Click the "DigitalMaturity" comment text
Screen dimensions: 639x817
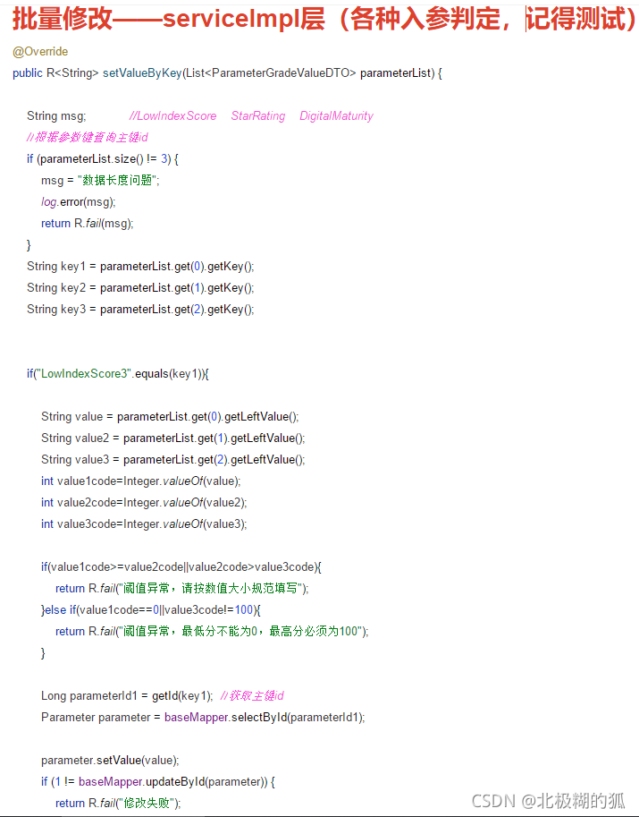pos(336,115)
